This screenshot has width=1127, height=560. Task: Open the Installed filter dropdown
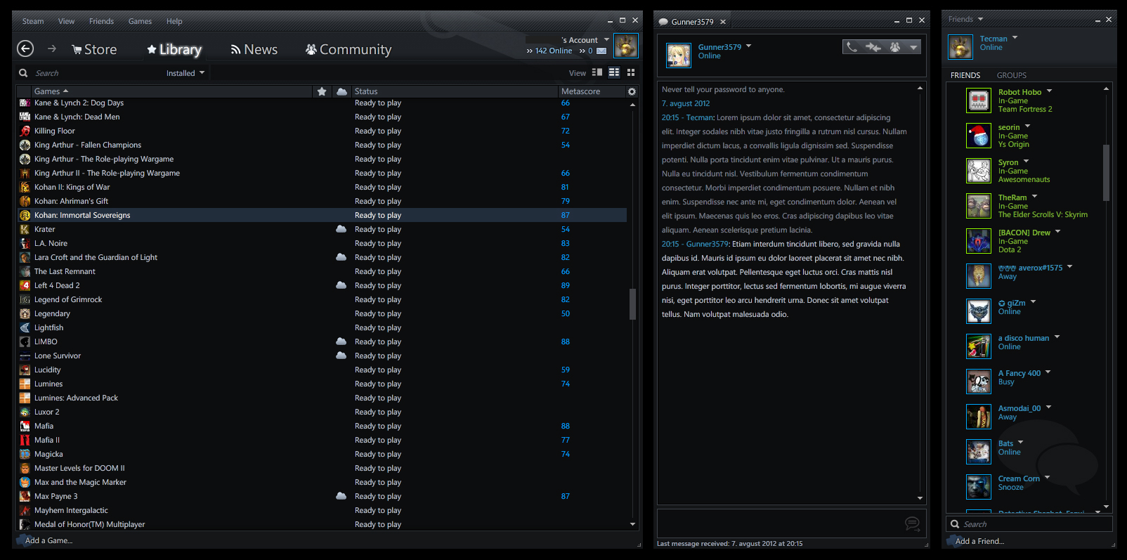tap(185, 73)
